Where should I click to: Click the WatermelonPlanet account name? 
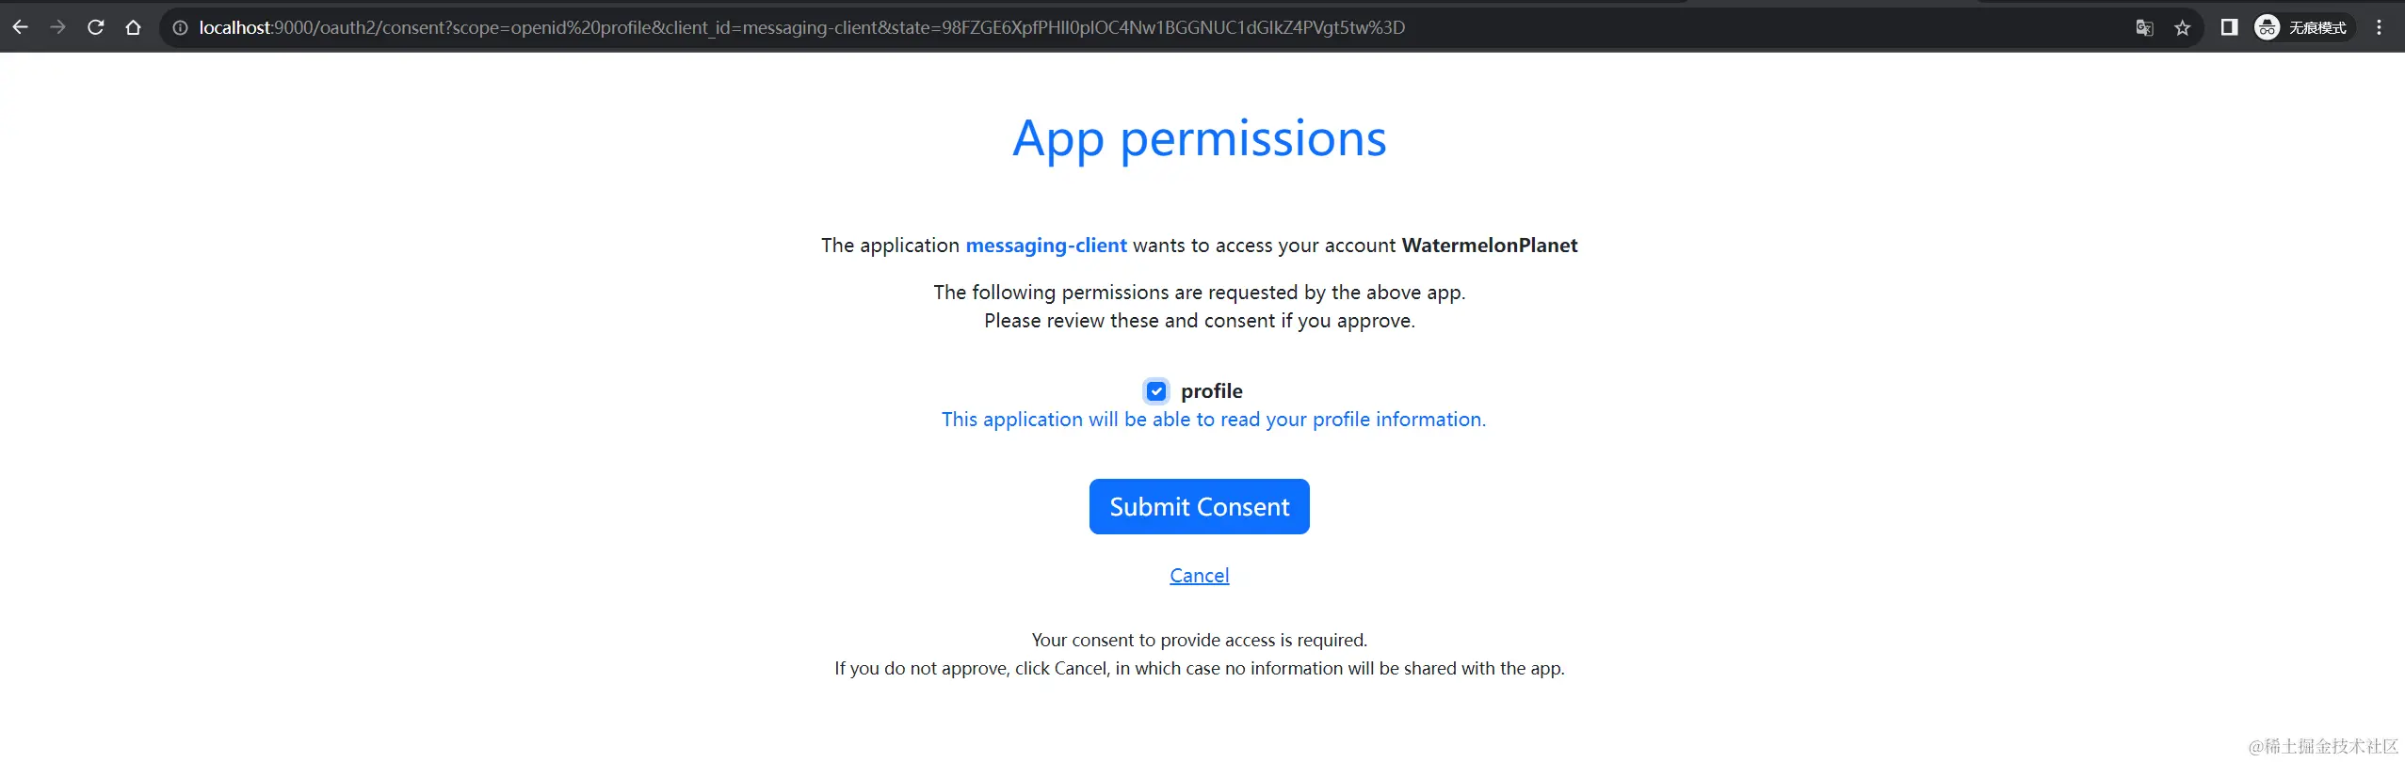click(1489, 245)
